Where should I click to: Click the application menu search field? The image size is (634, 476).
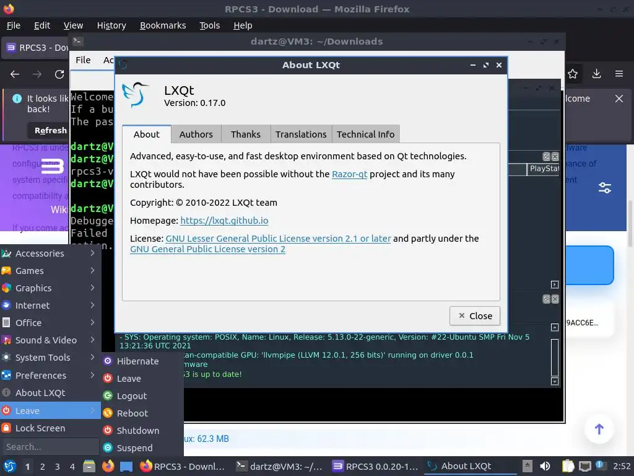pyautogui.click(x=50, y=447)
